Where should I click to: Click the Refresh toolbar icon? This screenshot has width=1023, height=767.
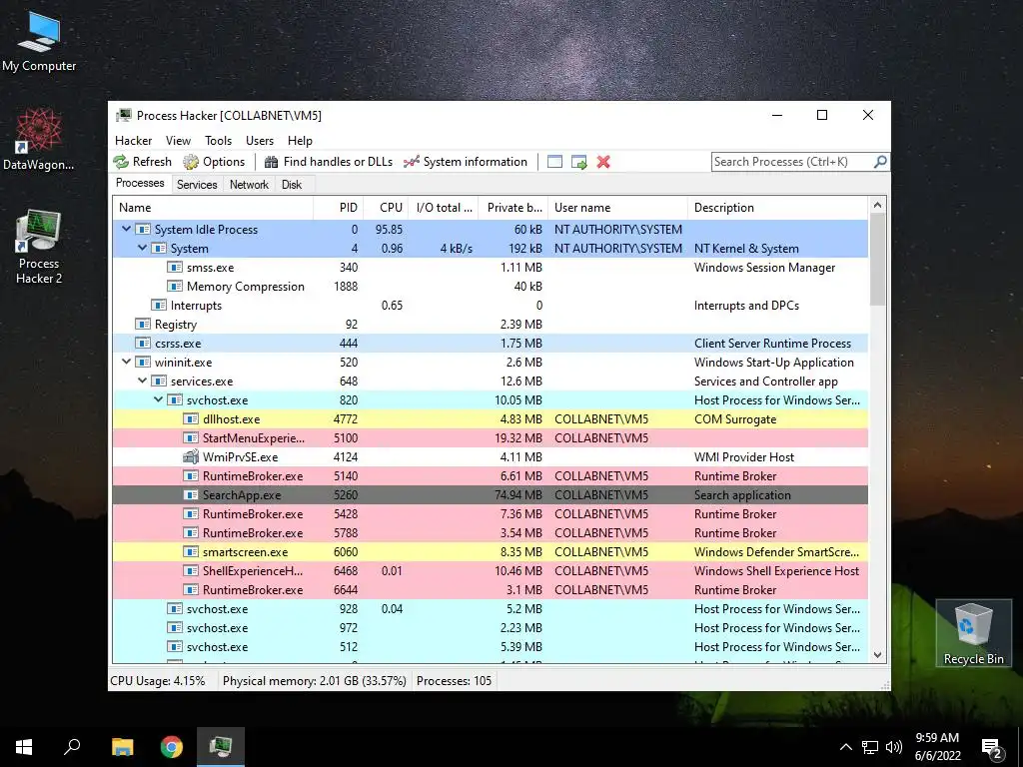click(121, 162)
